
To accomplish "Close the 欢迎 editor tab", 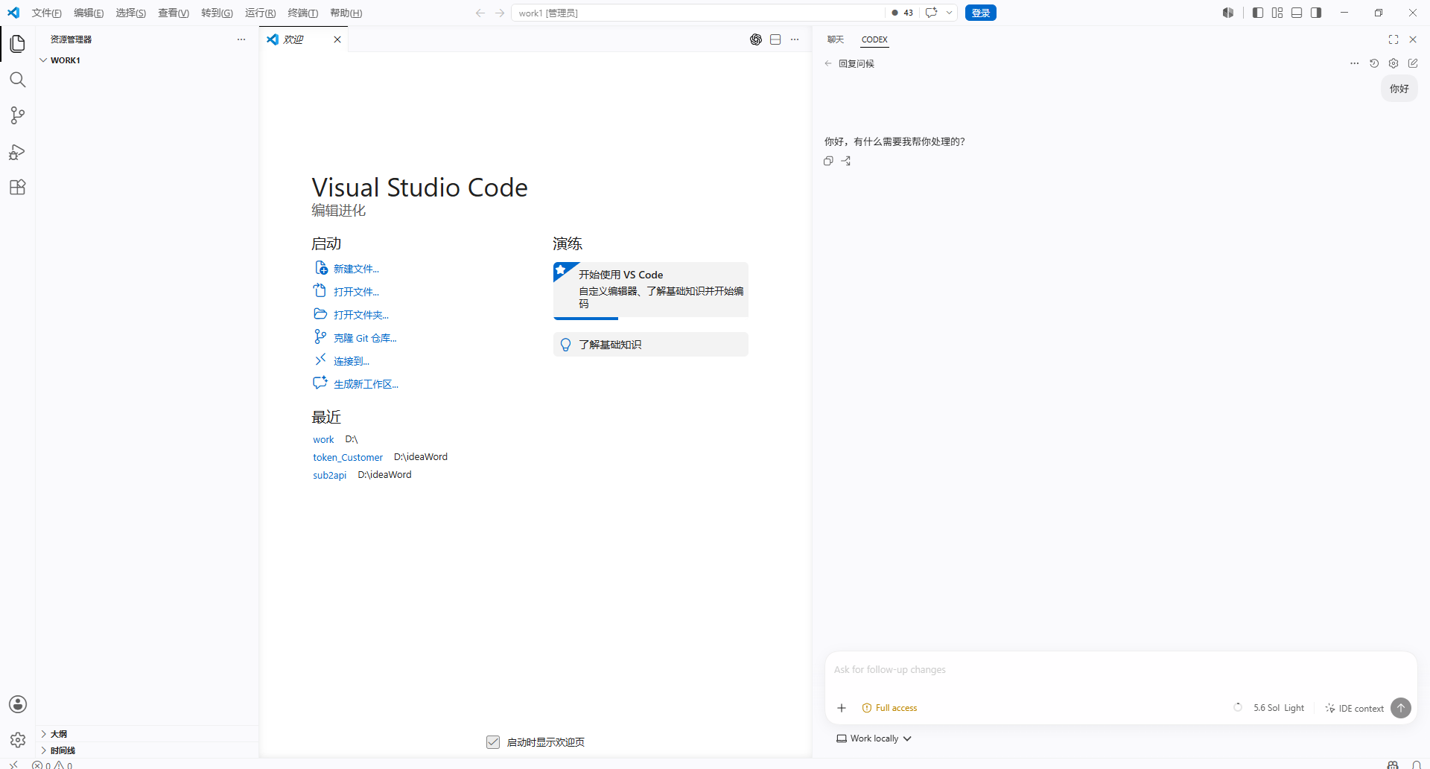I will [x=337, y=39].
